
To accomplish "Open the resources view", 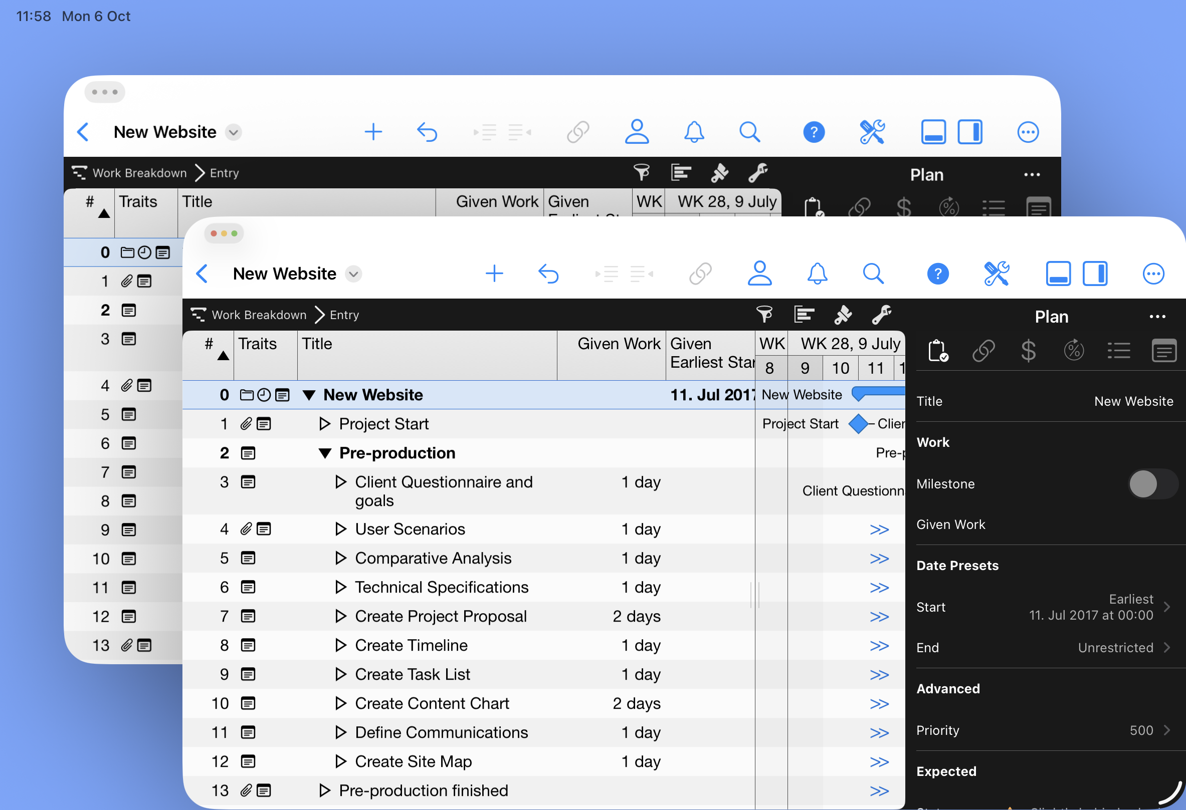I will (x=760, y=274).
